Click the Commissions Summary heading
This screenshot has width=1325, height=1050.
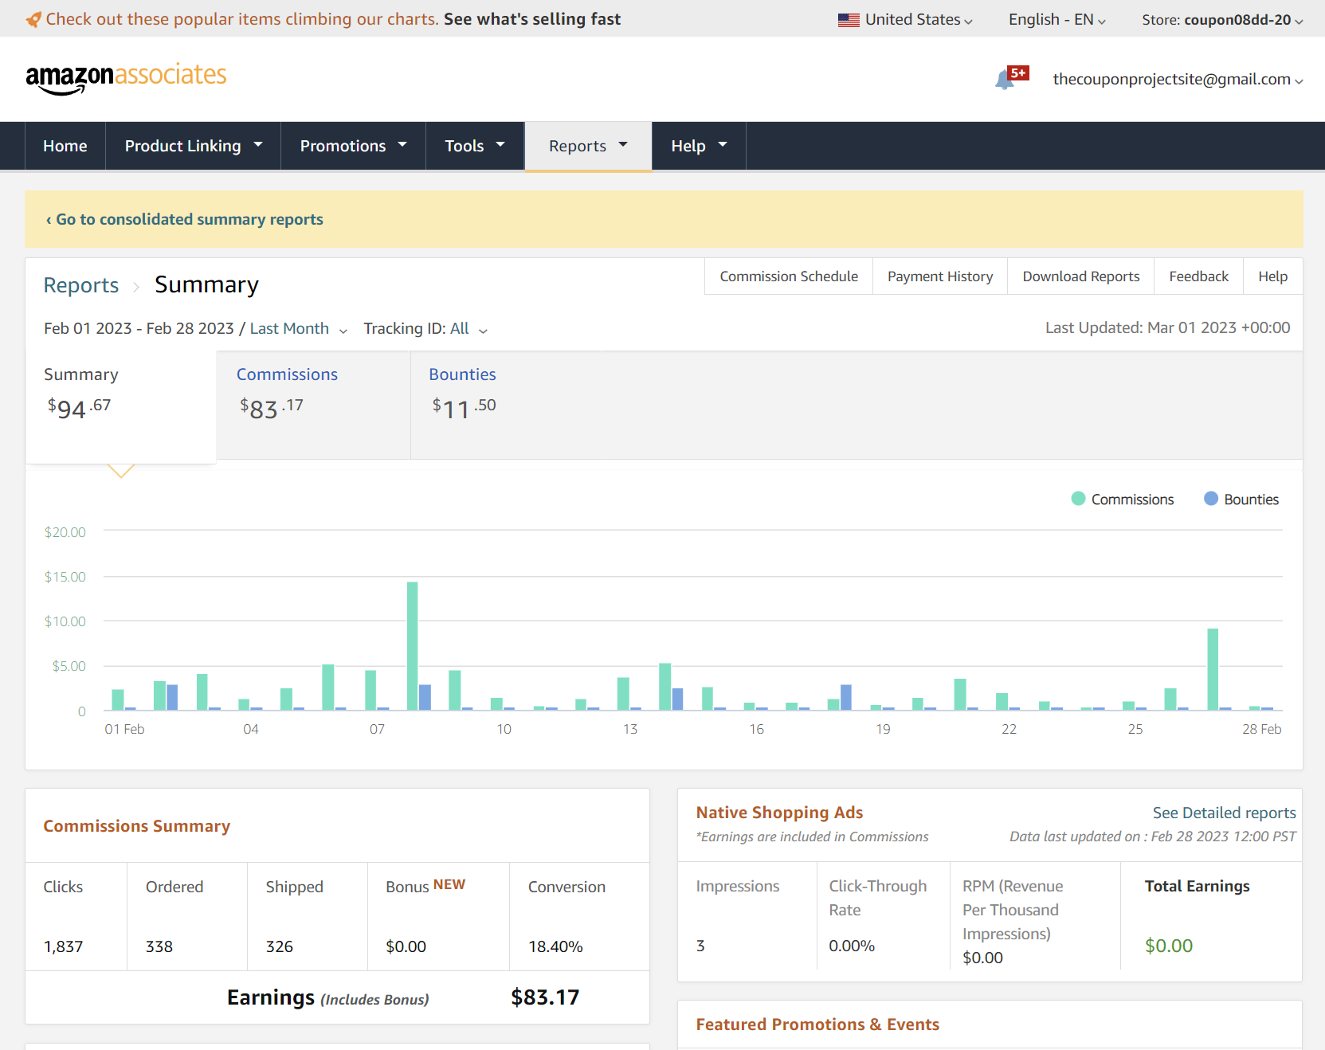[136, 826]
